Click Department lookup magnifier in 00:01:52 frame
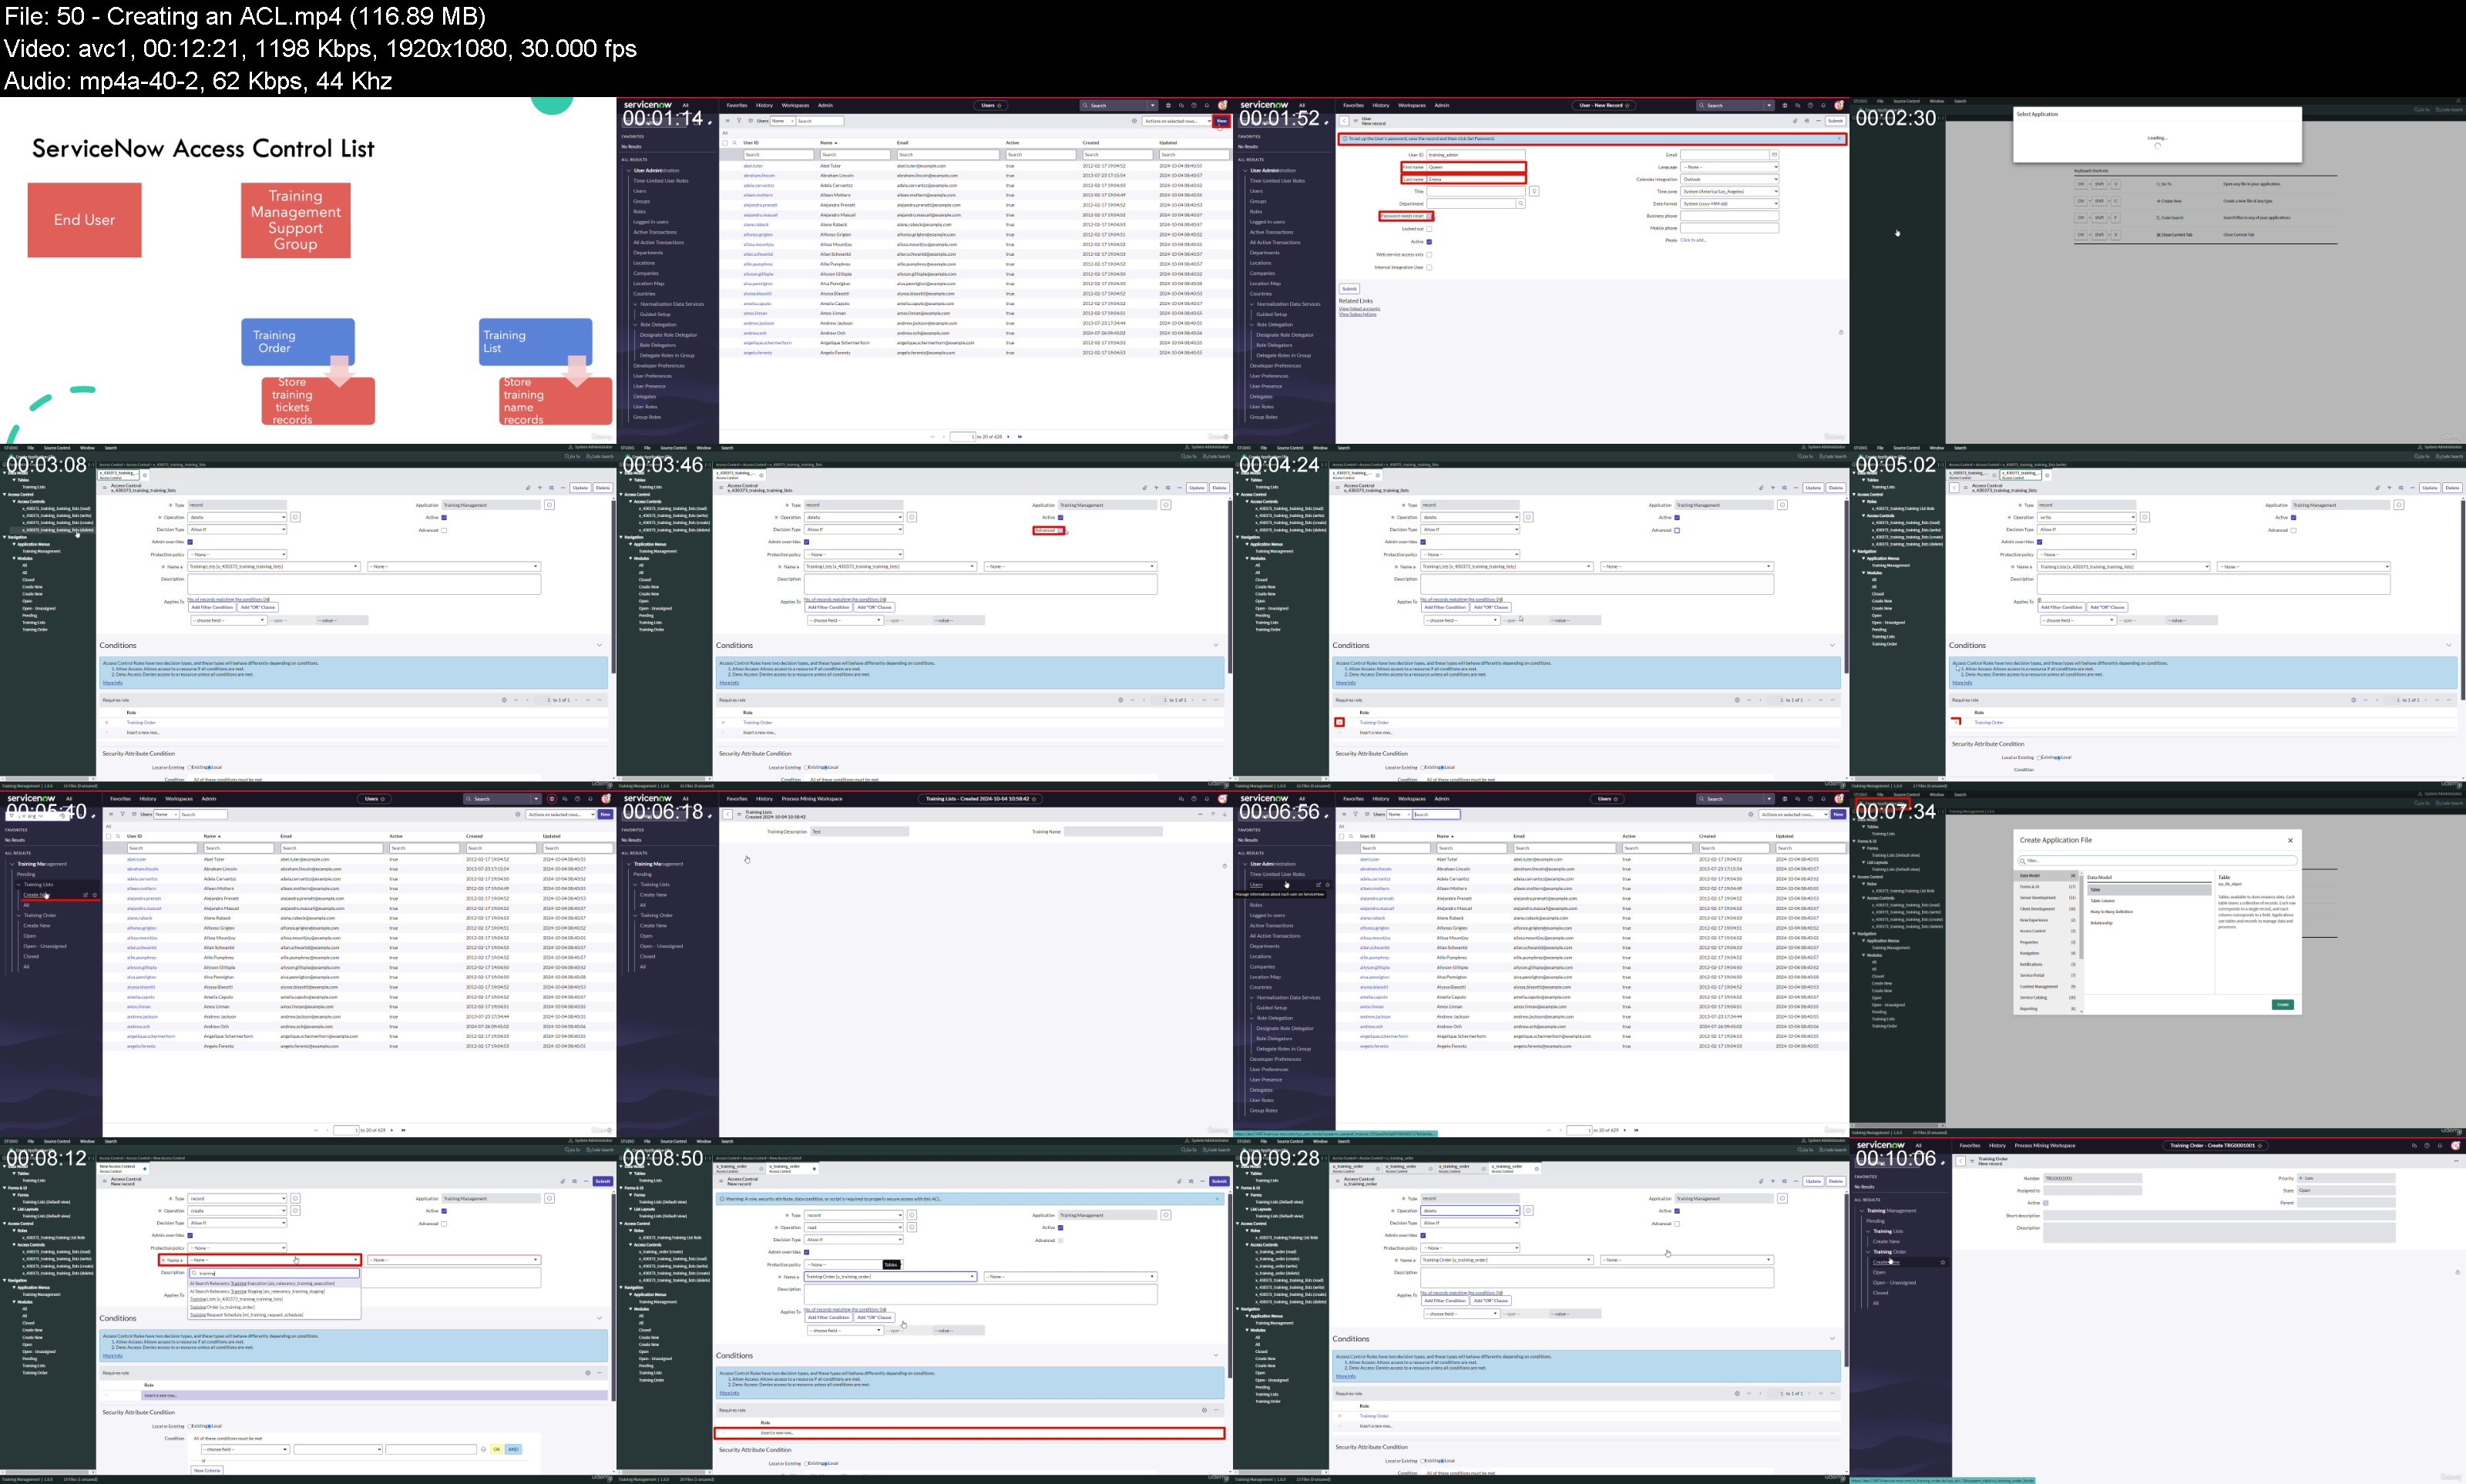The height and width of the screenshot is (1484, 2466). tap(1521, 203)
